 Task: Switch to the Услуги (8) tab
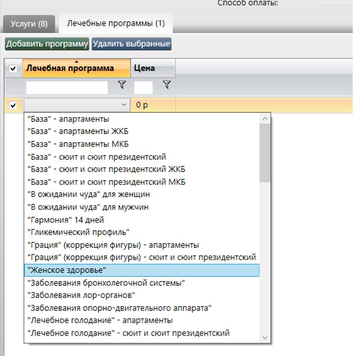pos(29,24)
